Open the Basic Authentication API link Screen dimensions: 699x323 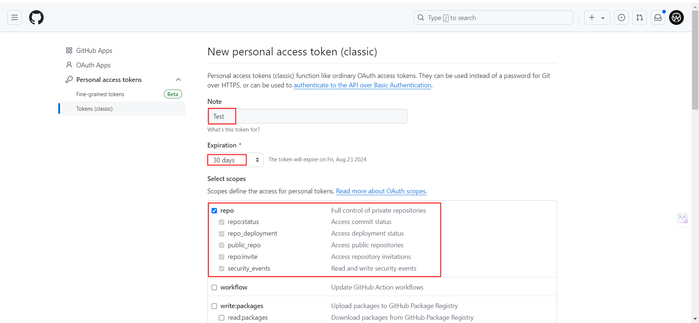click(x=362, y=85)
